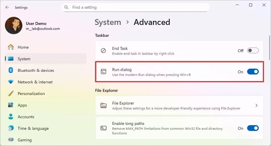This screenshot has height=146, width=271.
Task: Open Personalization settings
Action: 46,94
